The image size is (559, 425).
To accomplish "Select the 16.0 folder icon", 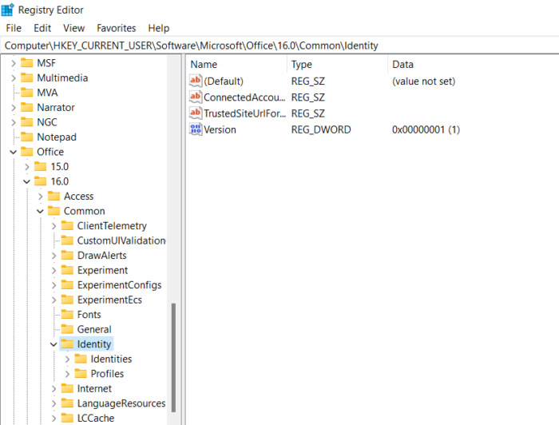I will tap(40, 181).
